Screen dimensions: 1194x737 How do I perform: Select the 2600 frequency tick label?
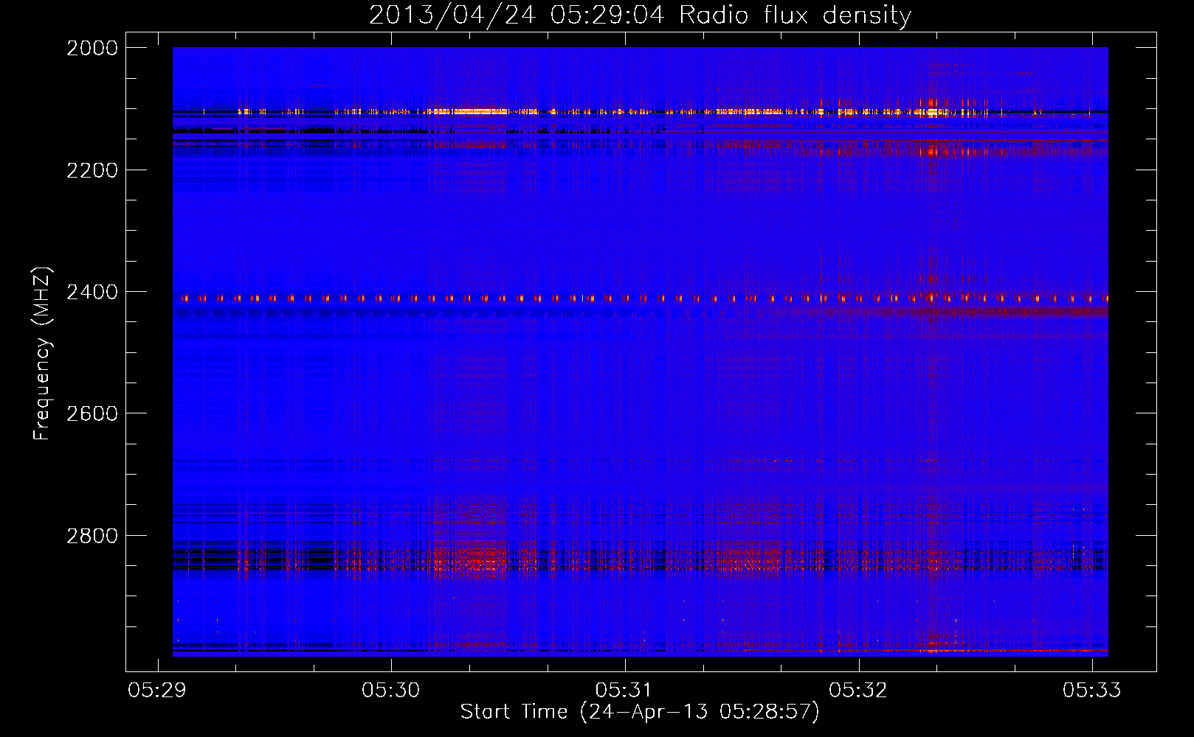pyautogui.click(x=92, y=413)
